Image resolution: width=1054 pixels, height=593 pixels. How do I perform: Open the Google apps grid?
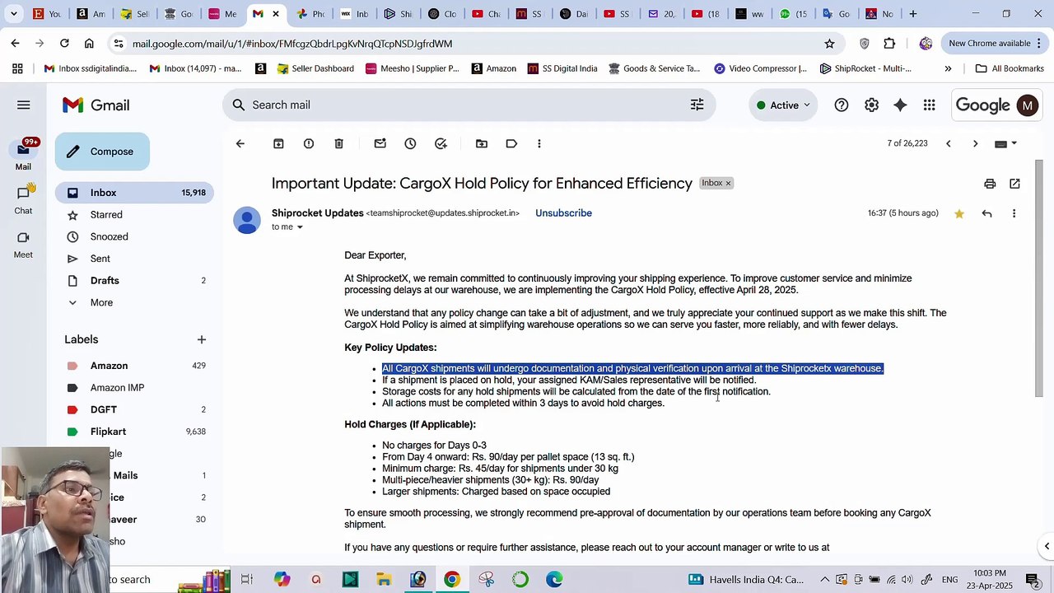(930, 105)
